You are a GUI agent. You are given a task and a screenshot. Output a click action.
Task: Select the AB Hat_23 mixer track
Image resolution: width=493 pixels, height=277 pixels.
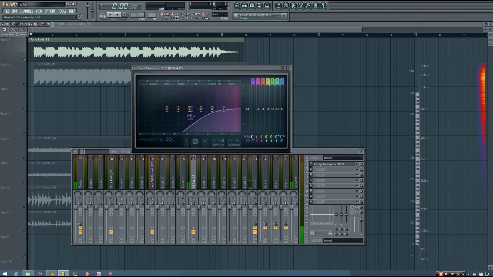pyautogui.click(x=193, y=173)
